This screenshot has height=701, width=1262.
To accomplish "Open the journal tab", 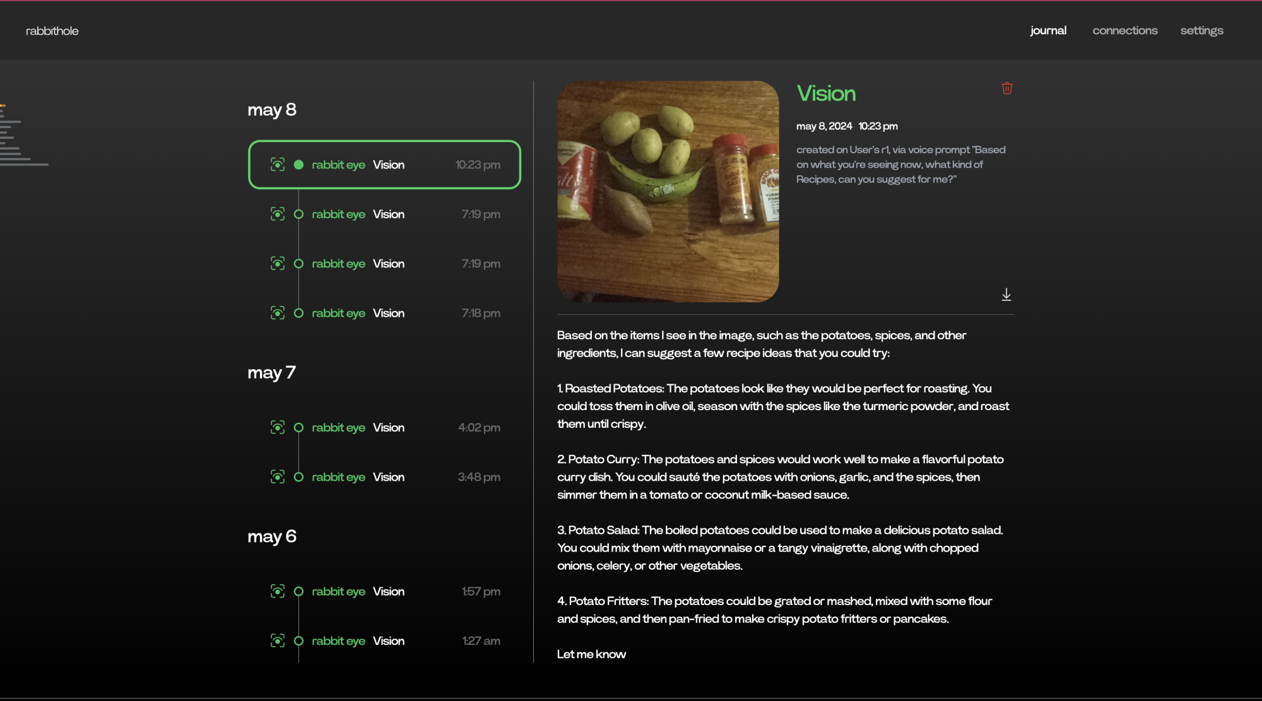I will 1047,30.
